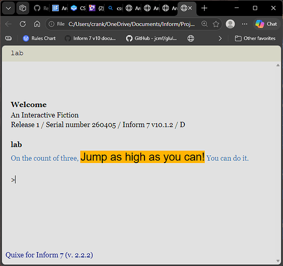View site information icon next to File
Screen dimensions: 283x266
coord(52,24)
